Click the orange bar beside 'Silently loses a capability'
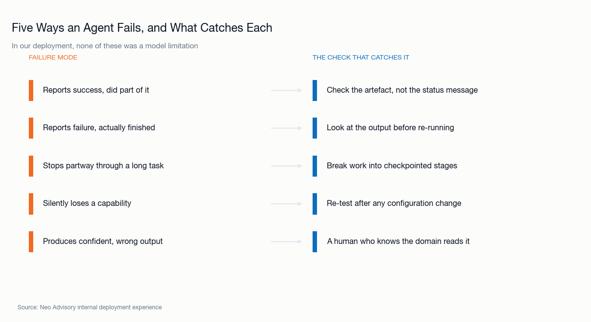591x322 pixels. coord(31,203)
